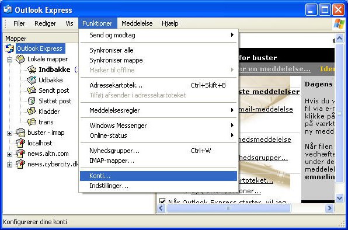Click the horizontal scrollbar right arrow
Screen dimensions: 348x230
pos(329,208)
